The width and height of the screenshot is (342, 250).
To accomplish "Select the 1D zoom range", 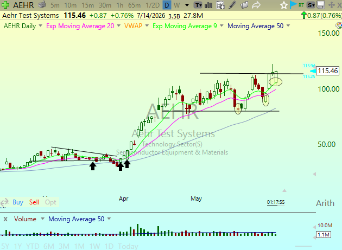I will click(x=109, y=246).
